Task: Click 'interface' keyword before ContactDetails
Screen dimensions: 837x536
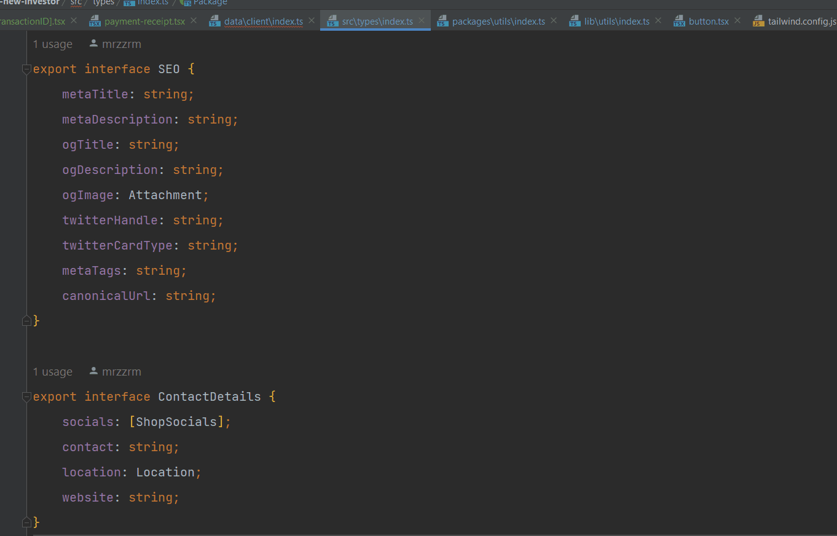Action: (117, 396)
